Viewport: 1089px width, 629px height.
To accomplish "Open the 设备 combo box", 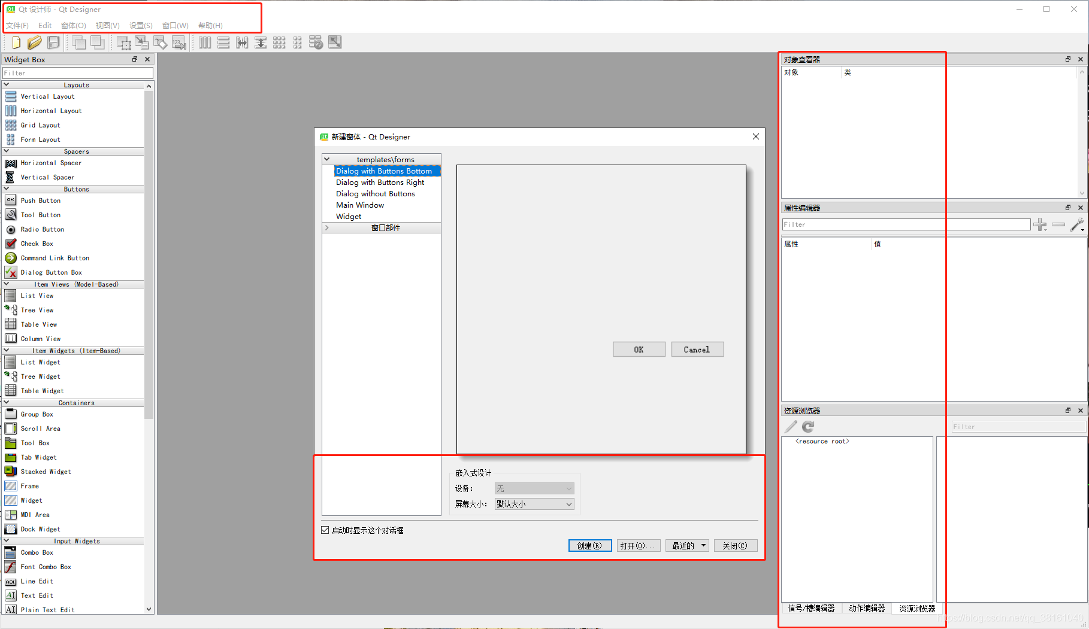I will 534,488.
